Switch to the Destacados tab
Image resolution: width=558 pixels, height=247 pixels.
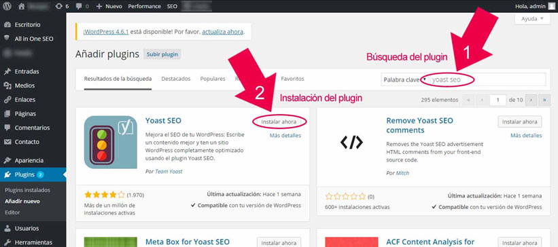[176, 79]
